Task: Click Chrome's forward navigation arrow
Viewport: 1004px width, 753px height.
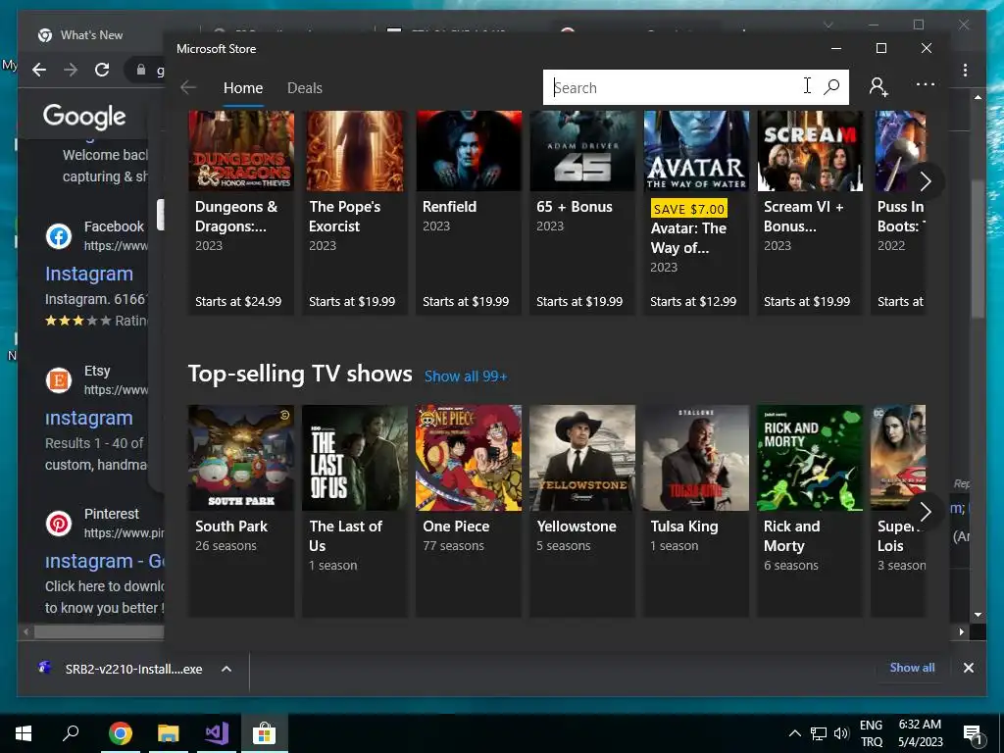Action: pyautogui.click(x=71, y=70)
